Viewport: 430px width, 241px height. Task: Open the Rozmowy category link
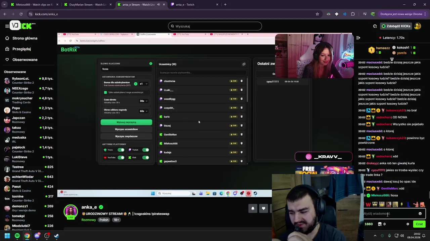89,220
